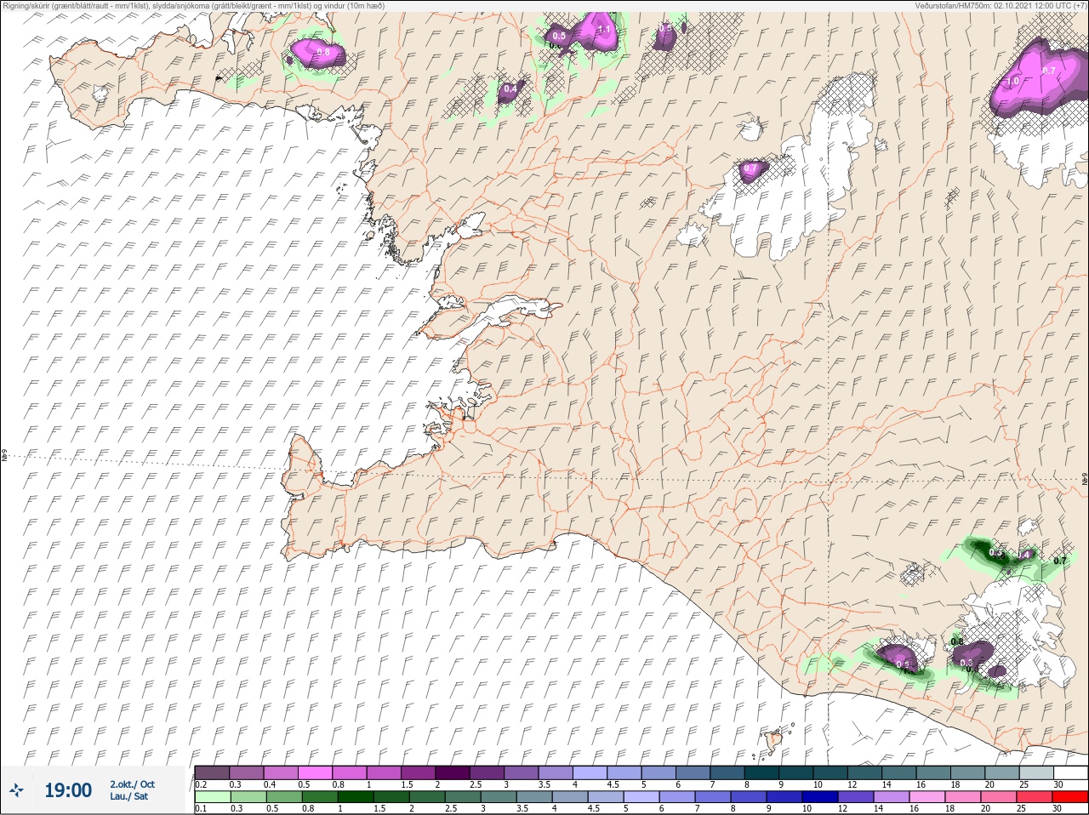
Task: Select the 'Lau./ Sat' weekday text
Action: tap(128, 796)
